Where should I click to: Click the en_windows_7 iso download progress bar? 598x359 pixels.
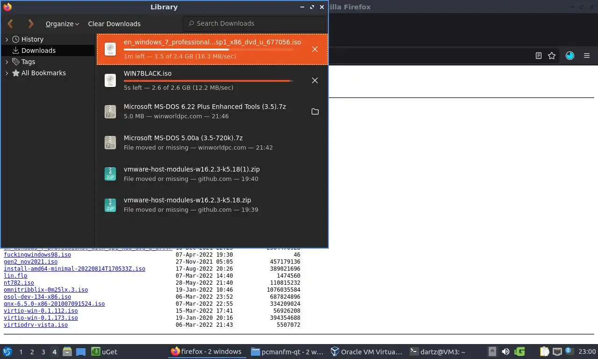tap(208, 49)
